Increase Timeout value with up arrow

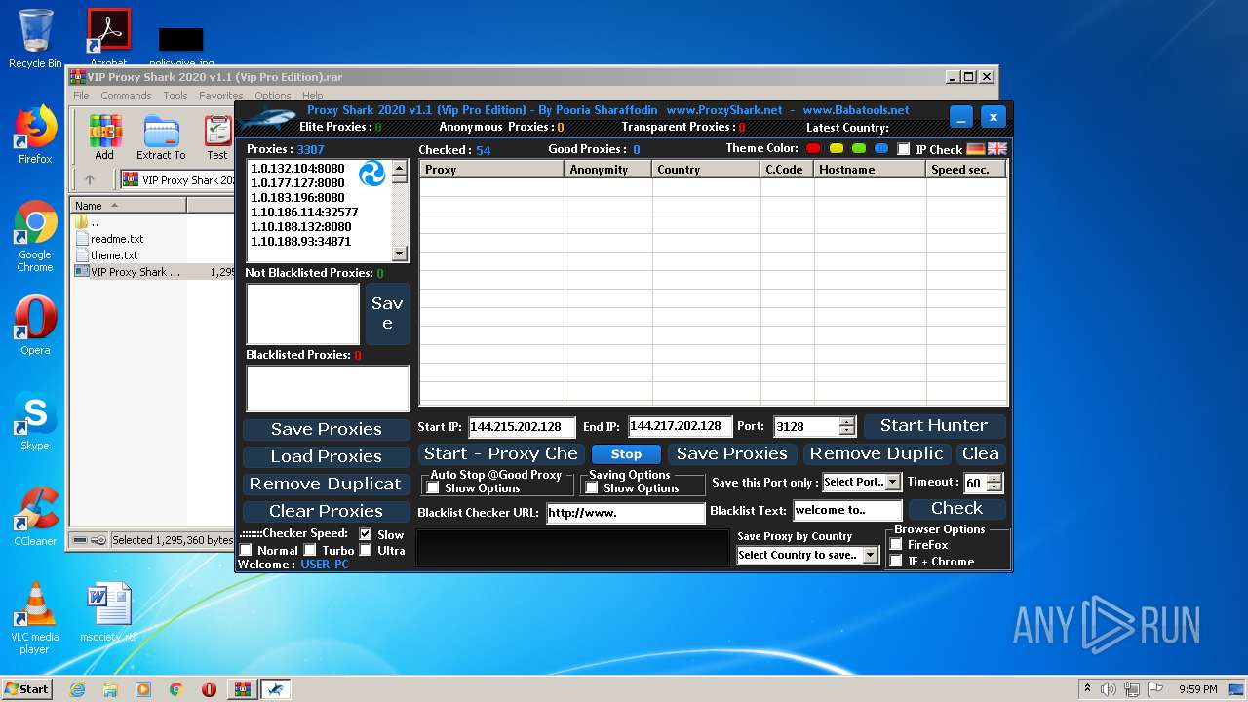pos(994,478)
